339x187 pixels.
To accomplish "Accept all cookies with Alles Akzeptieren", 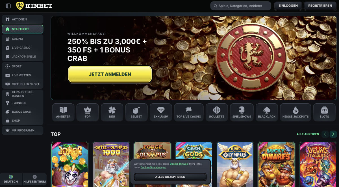I will pos(170,177).
